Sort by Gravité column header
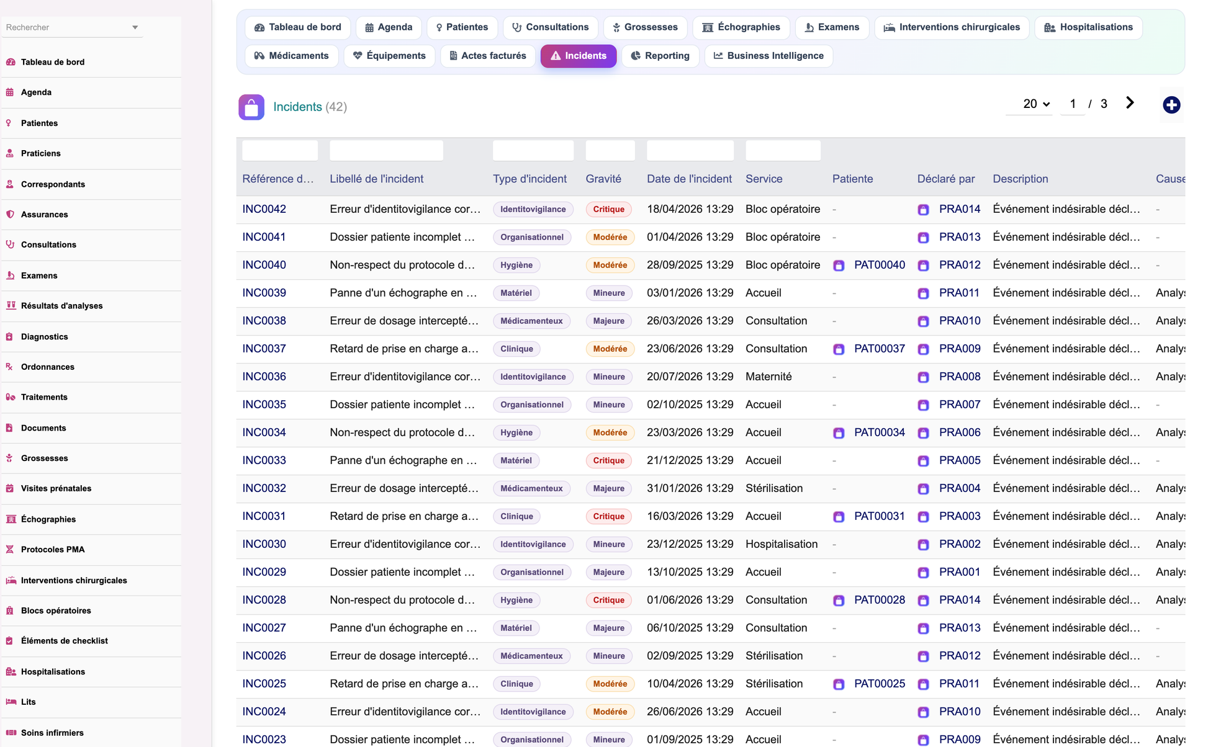 [x=603, y=179]
